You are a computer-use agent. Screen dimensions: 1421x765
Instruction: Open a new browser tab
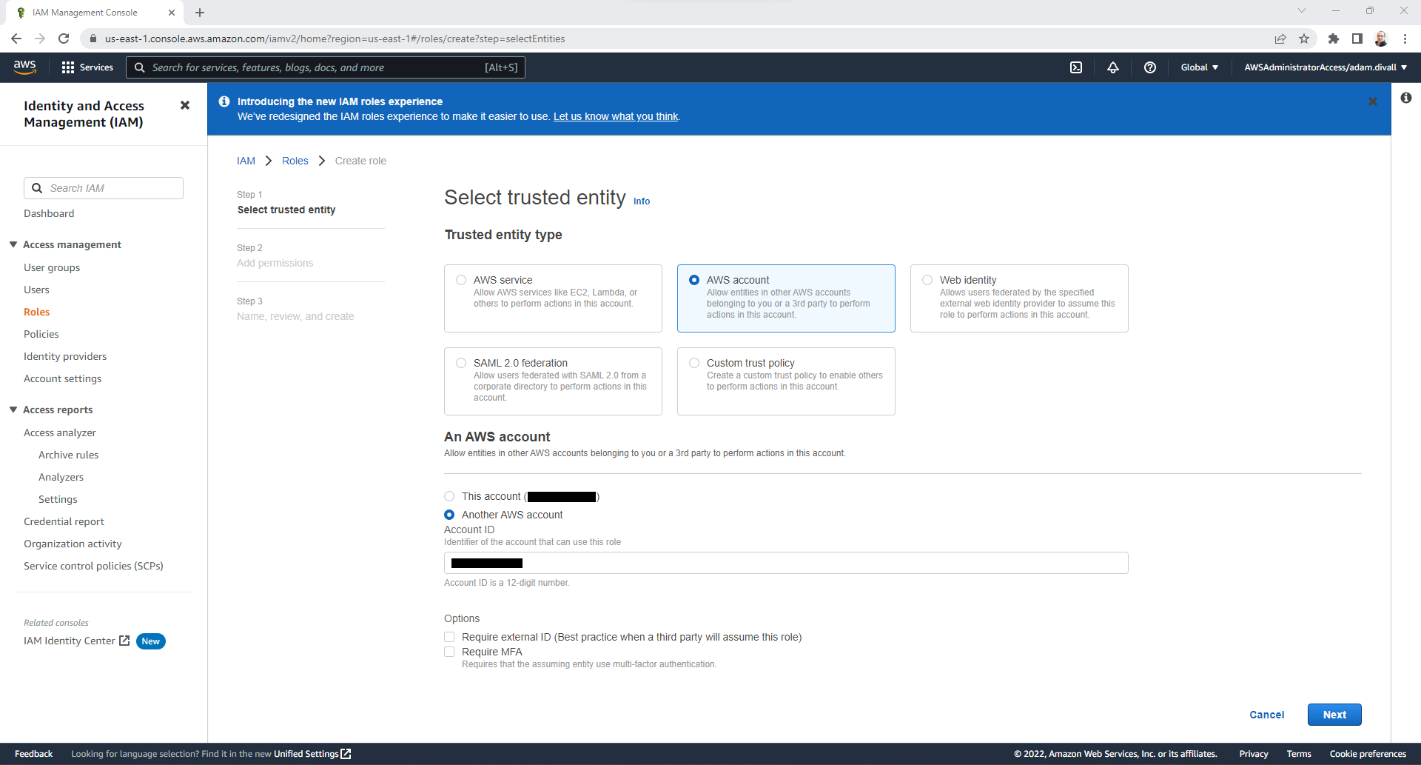pyautogui.click(x=200, y=13)
